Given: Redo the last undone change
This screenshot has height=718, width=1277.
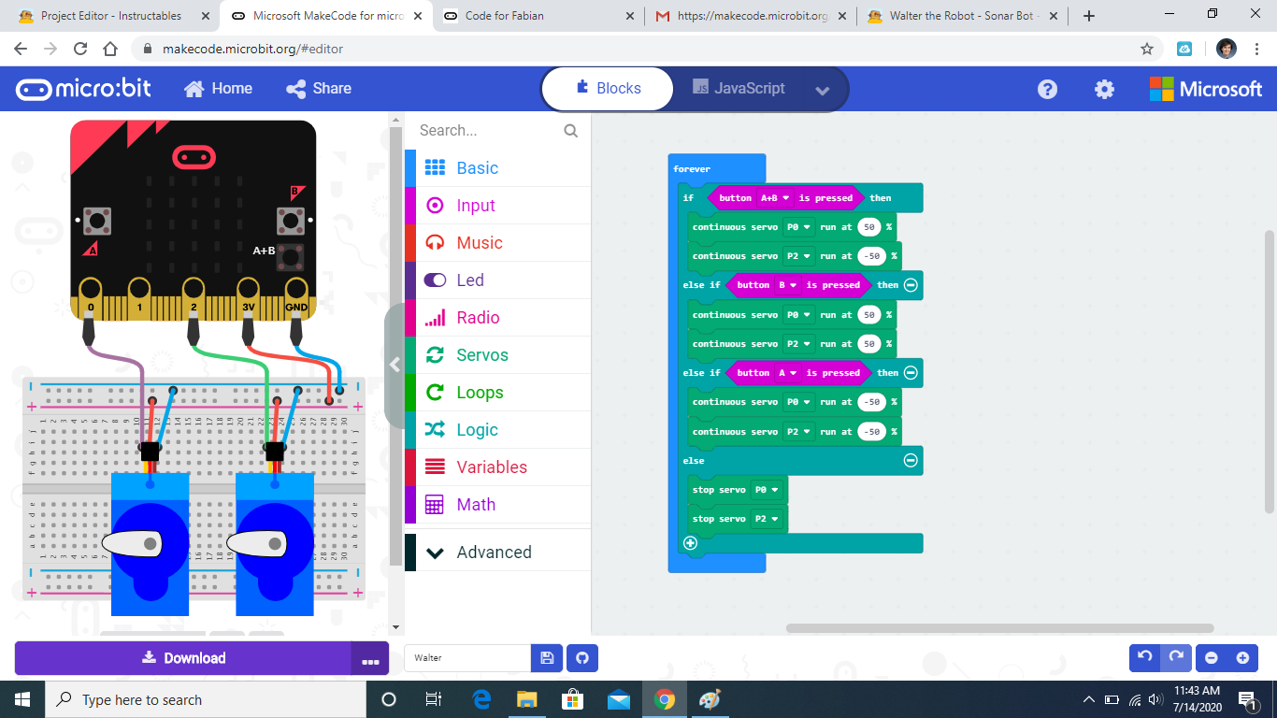Looking at the screenshot, I should (x=1177, y=657).
